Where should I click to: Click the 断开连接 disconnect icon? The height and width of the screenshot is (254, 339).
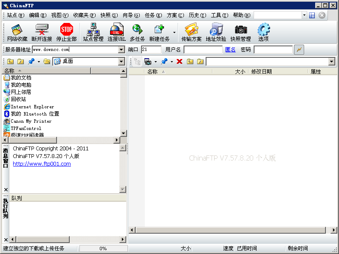tap(42, 32)
